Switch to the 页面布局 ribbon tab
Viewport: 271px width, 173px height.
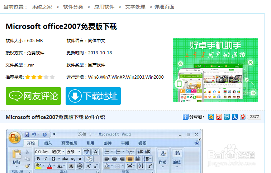69,143
